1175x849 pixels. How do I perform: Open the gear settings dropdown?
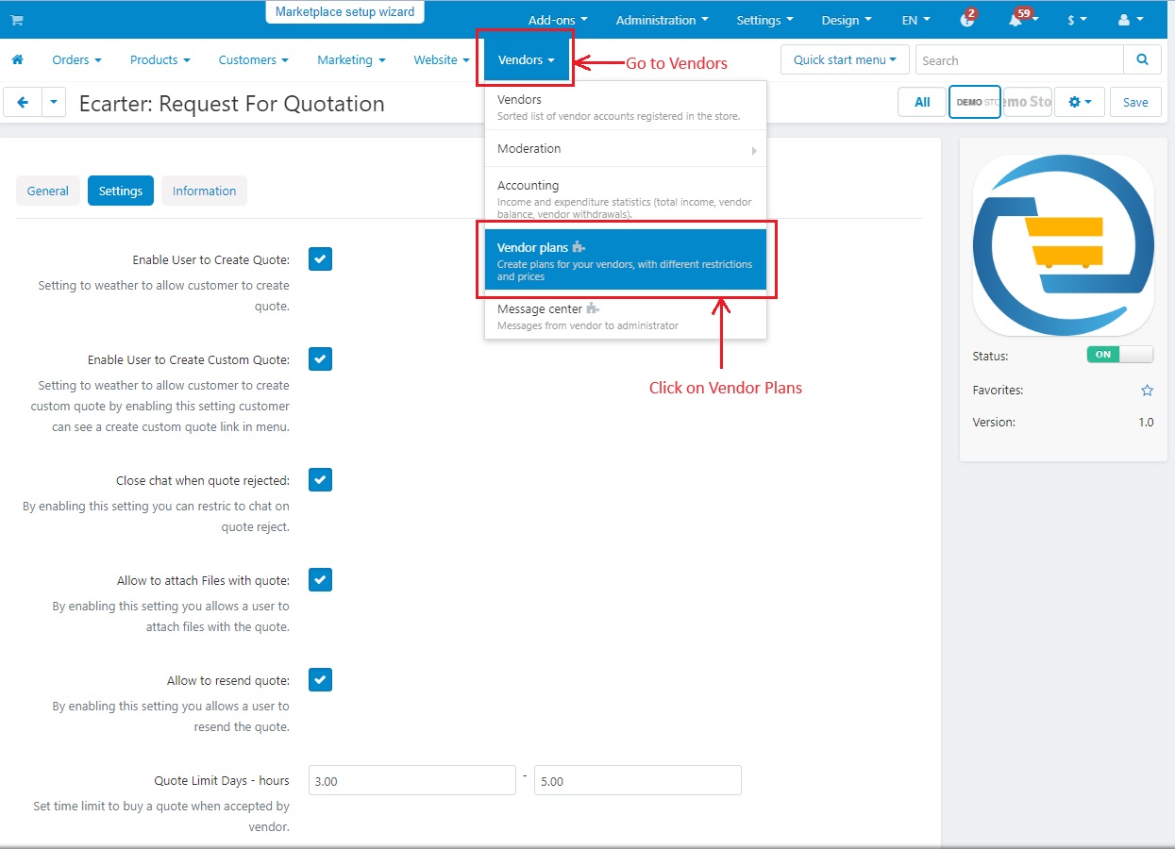click(x=1079, y=102)
